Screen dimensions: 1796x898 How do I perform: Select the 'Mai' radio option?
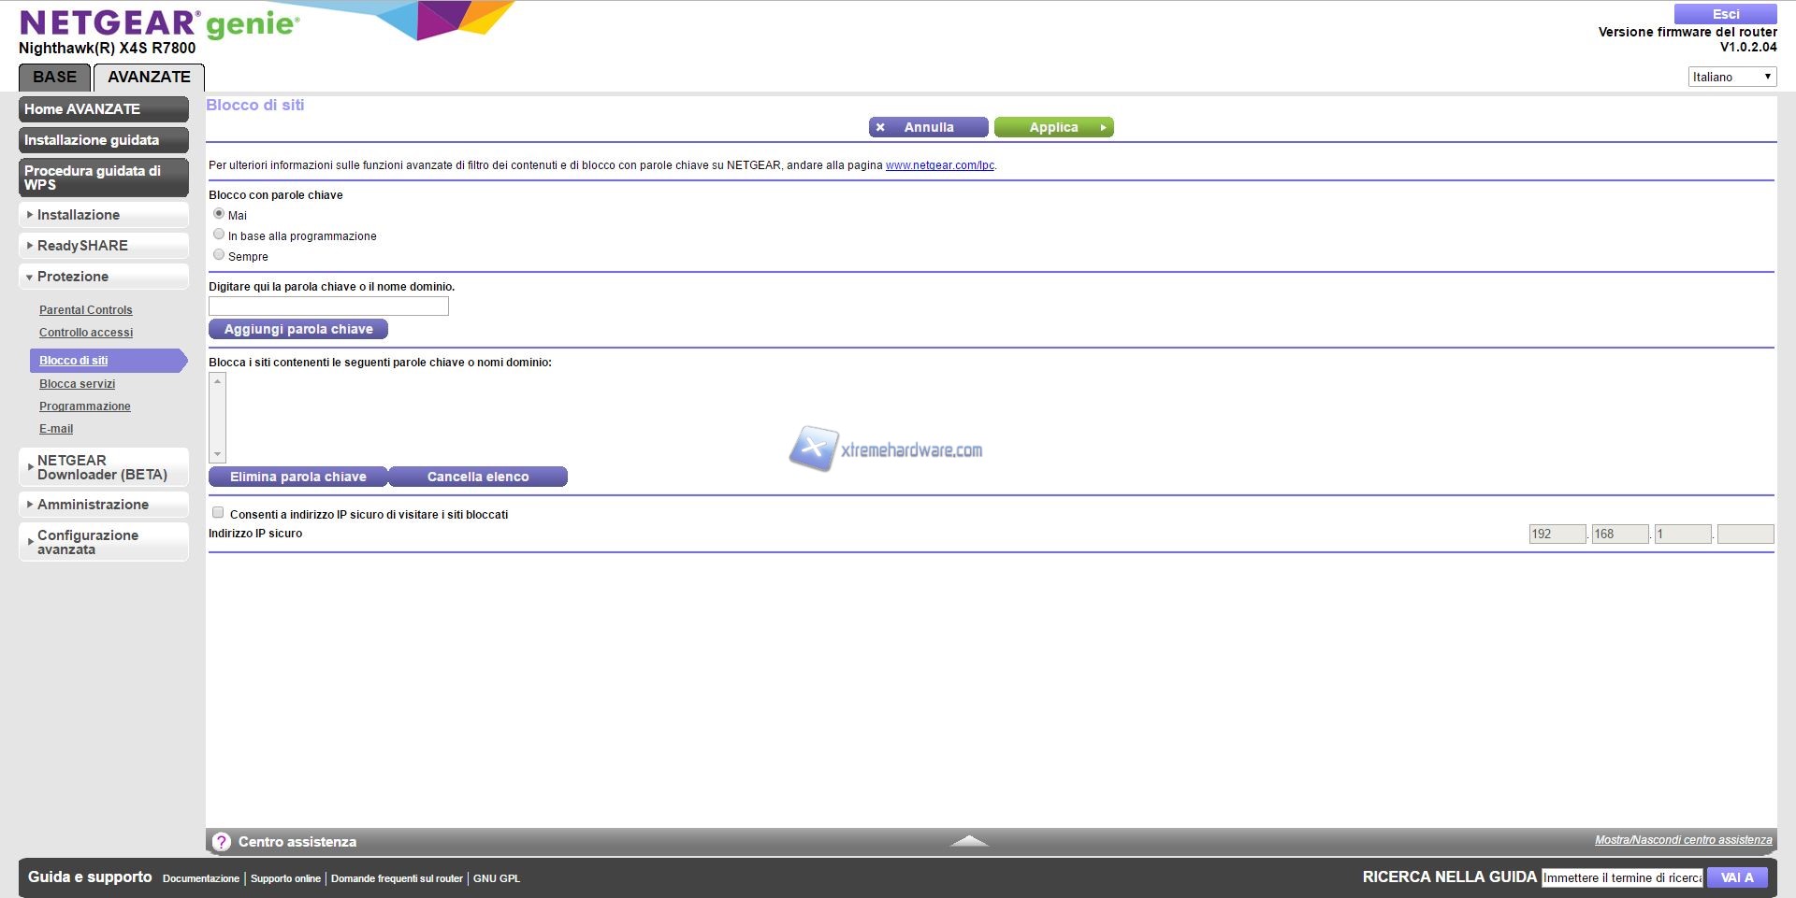pyautogui.click(x=219, y=214)
